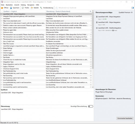Toggle 'Benötigt Überarbeitung' switch
The image size is (135, 124).
90,106
